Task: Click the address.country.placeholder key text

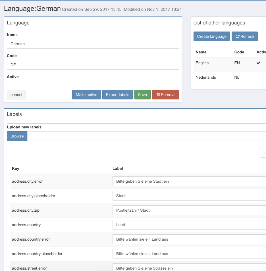Action: click(37, 254)
